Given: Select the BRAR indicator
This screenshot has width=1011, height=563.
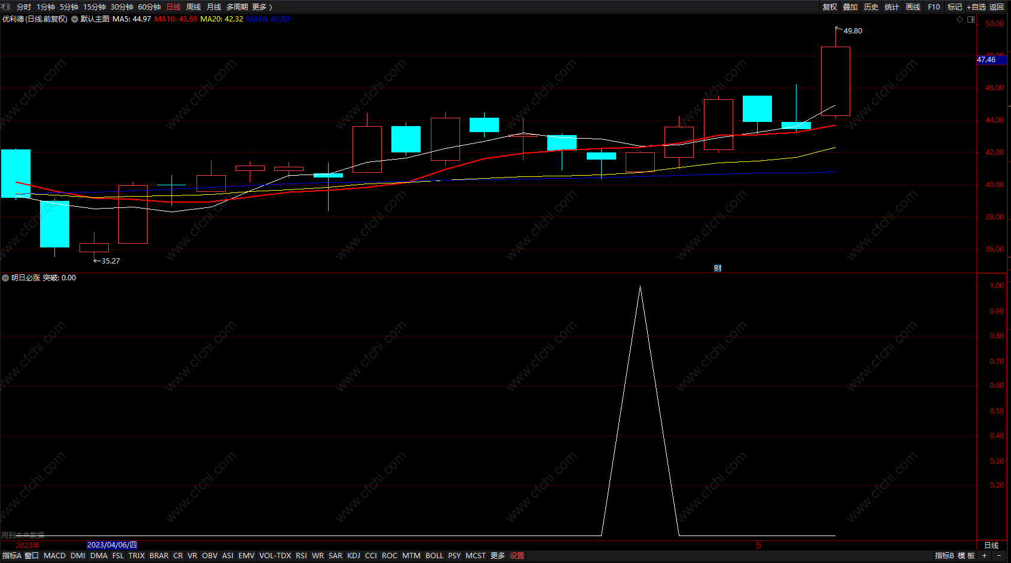Looking at the screenshot, I should click(159, 556).
